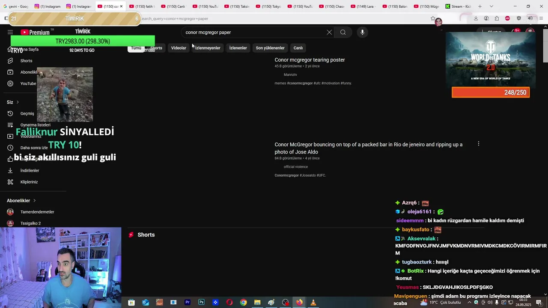The width and height of the screenshot is (548, 308).
Task: Open Tssigalko 2 subscription channel
Action: (30, 223)
